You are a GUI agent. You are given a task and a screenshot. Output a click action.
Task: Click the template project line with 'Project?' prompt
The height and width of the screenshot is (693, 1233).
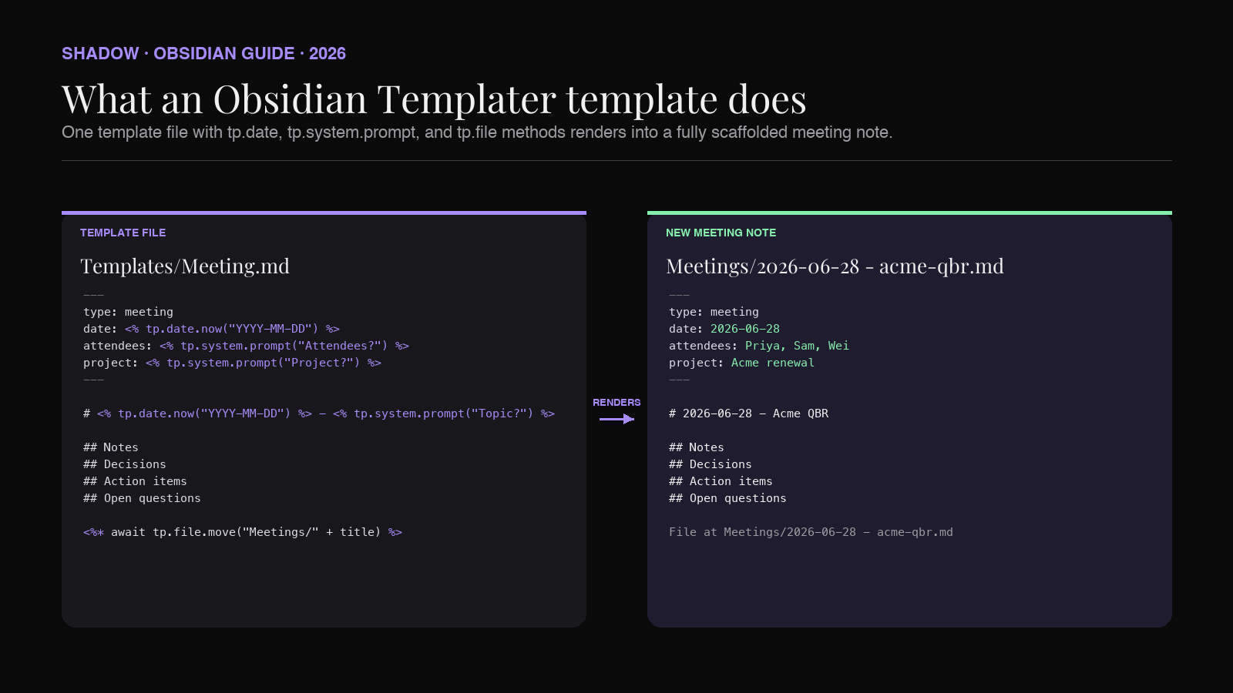pyautogui.click(x=232, y=363)
